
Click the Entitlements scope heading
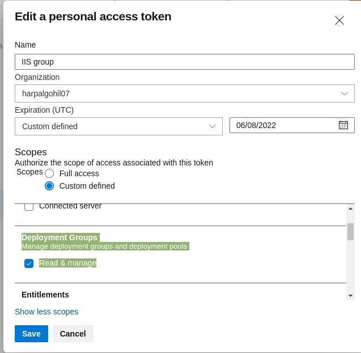[45, 295]
